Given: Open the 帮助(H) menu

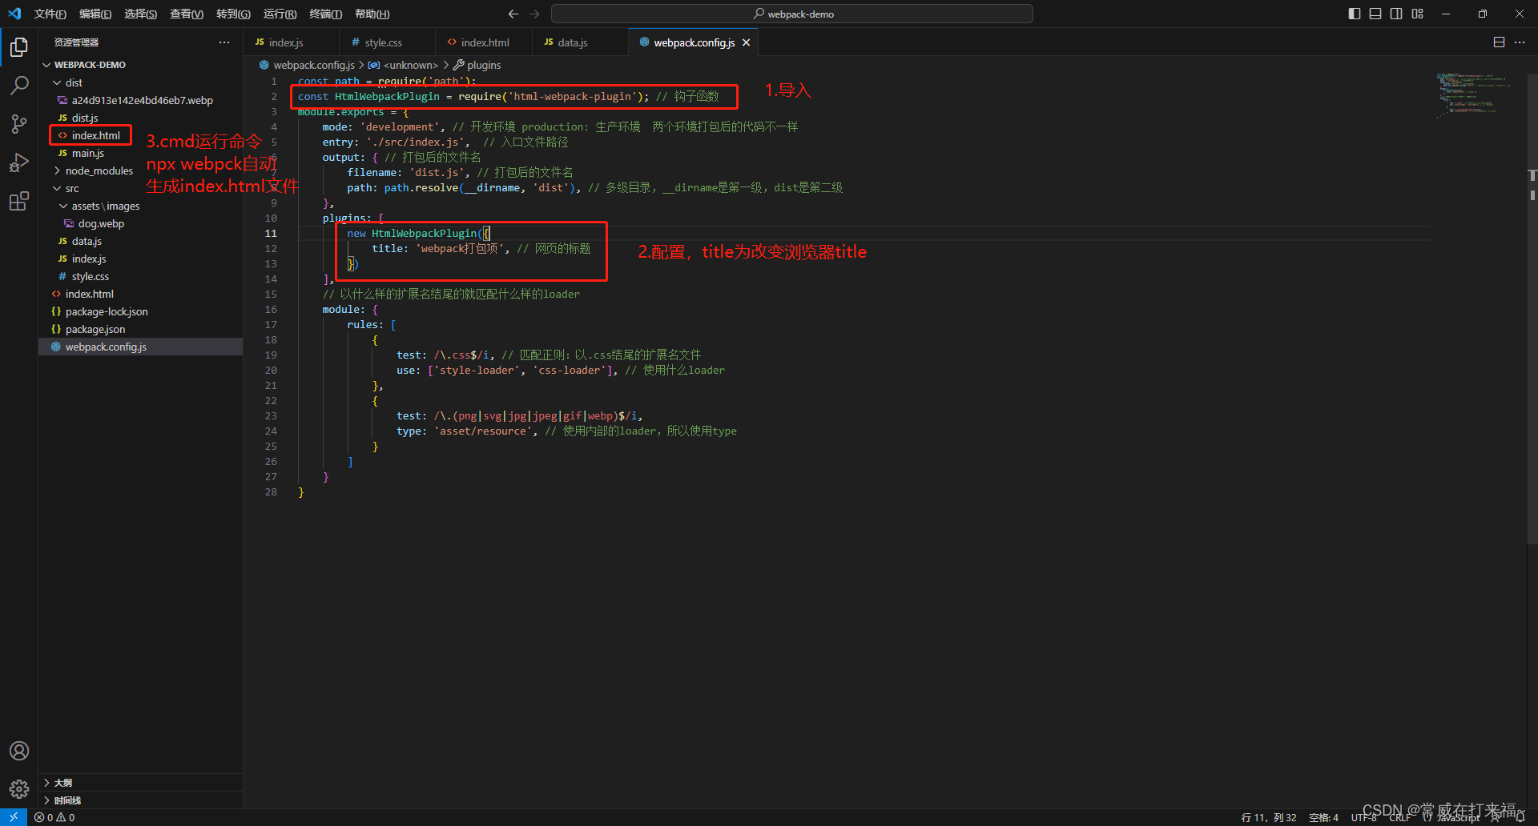Looking at the screenshot, I should 372,14.
